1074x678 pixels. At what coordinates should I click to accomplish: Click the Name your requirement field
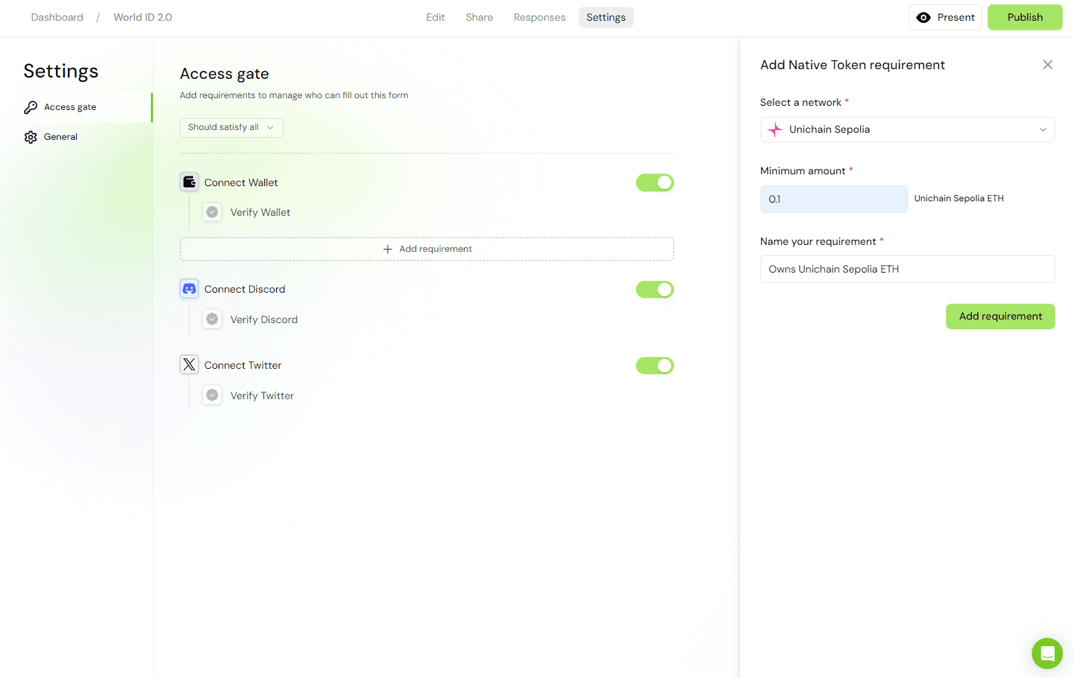point(907,269)
